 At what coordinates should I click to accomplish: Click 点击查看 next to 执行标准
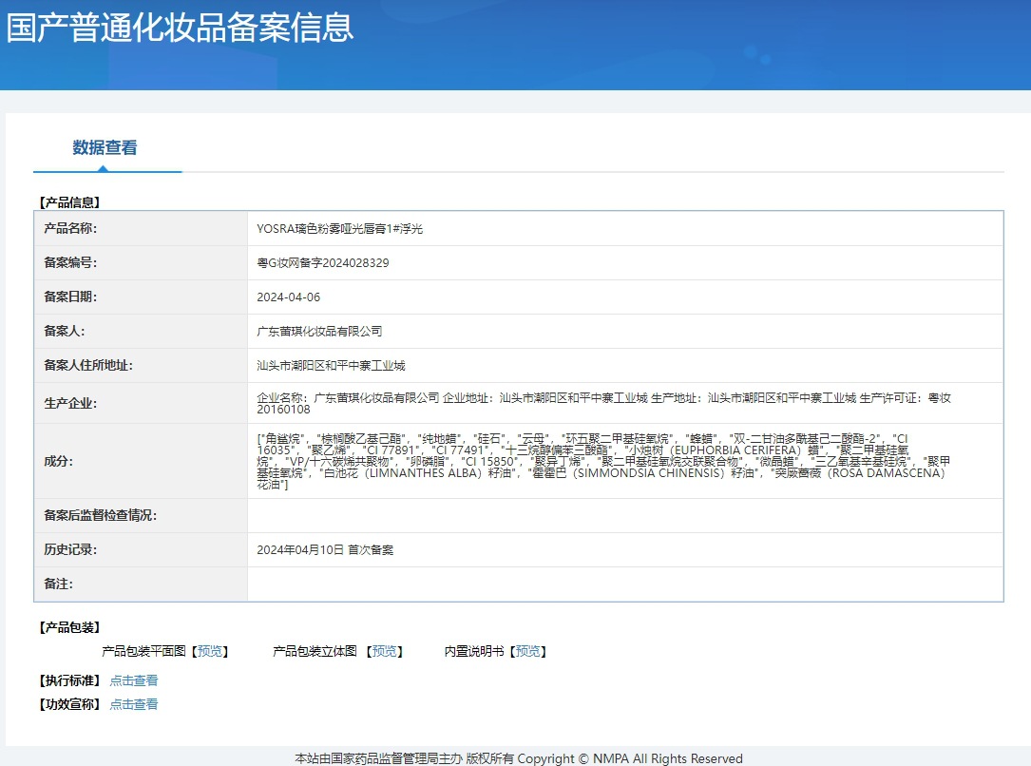click(134, 680)
